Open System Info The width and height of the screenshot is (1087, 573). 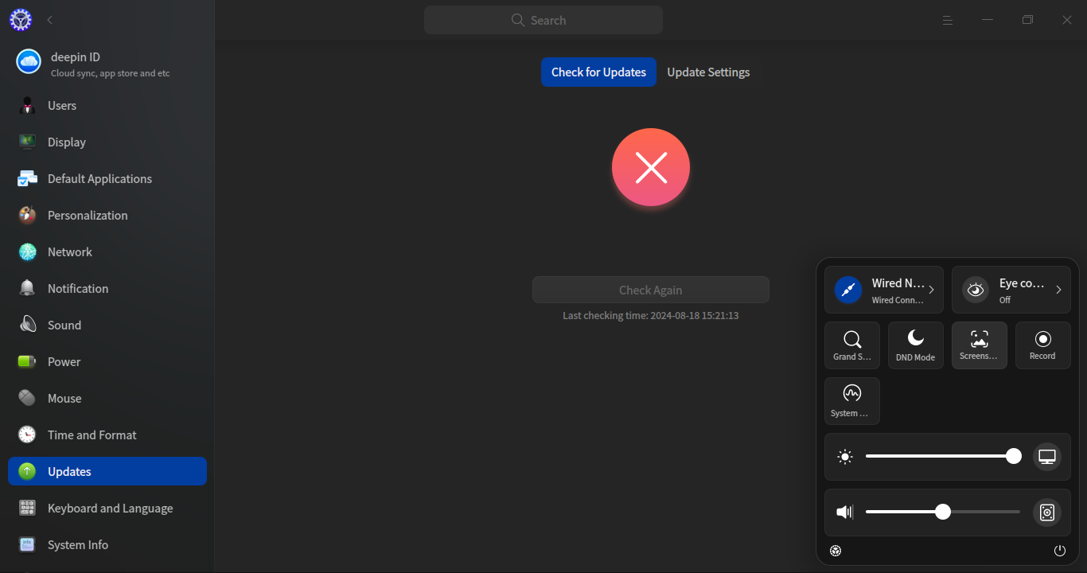coord(107,545)
